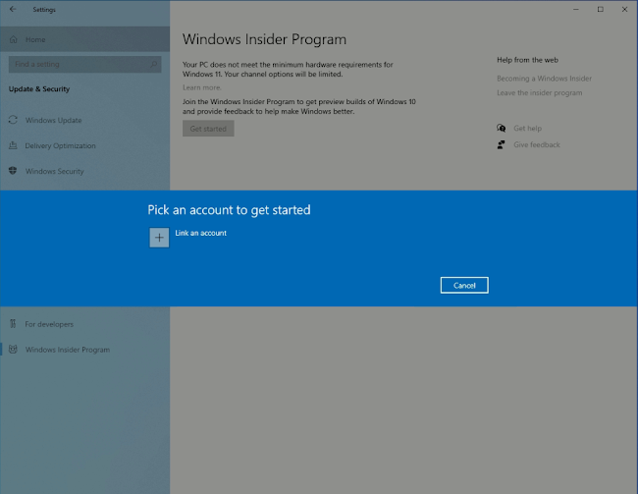Click the search magnifier icon
The height and width of the screenshot is (494, 638).
coord(153,65)
